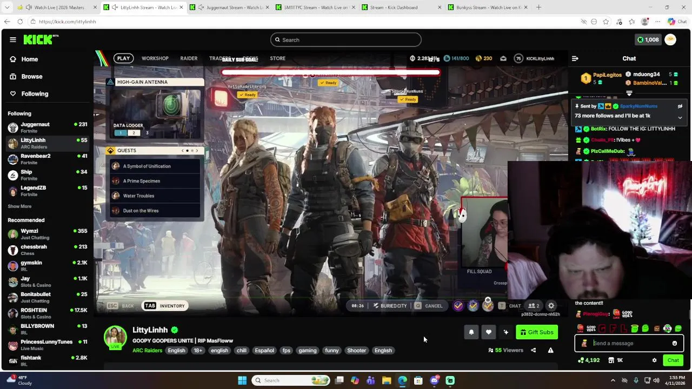Click Gift Subs button
This screenshot has width=692, height=389.
pos(537,332)
